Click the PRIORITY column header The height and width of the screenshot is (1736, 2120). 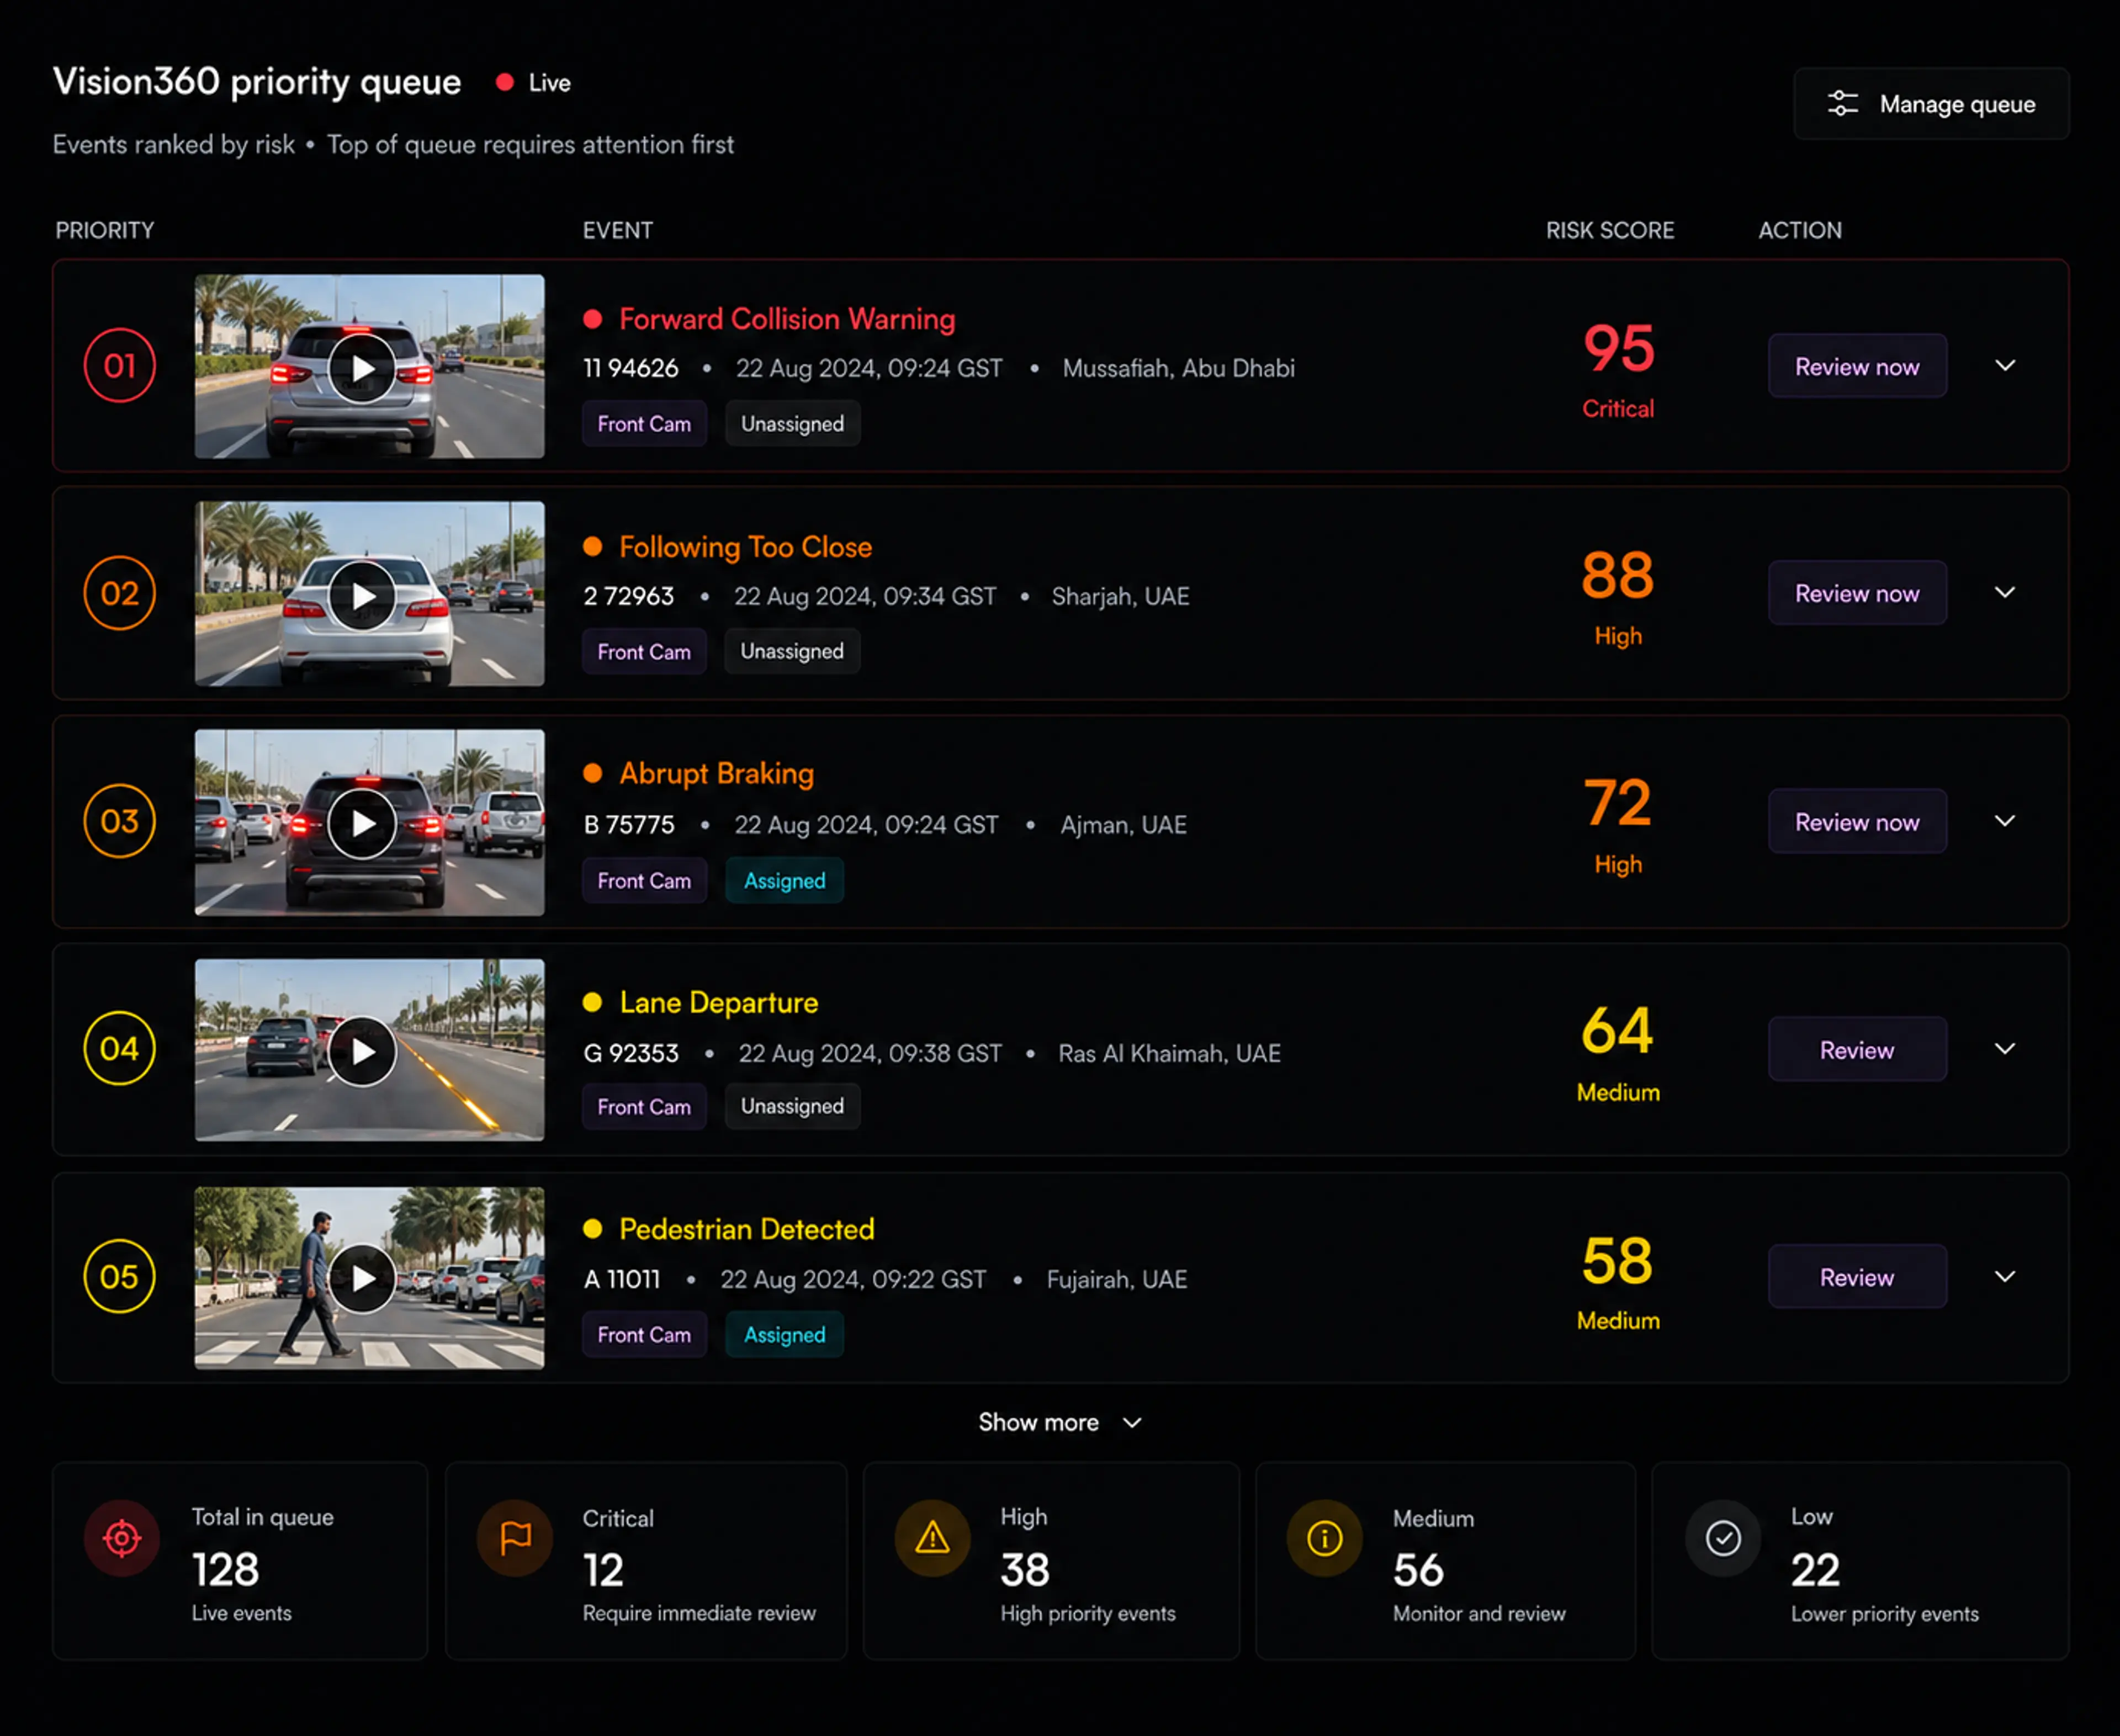pos(105,230)
